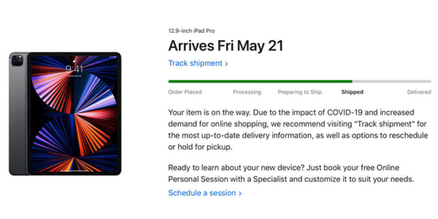Click the lock icon on iPad screen

[x=74, y=60]
